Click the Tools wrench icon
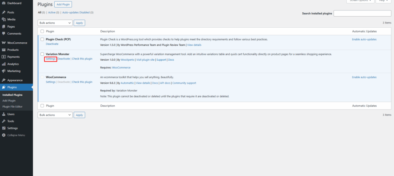The image size is (394, 176). (4, 121)
